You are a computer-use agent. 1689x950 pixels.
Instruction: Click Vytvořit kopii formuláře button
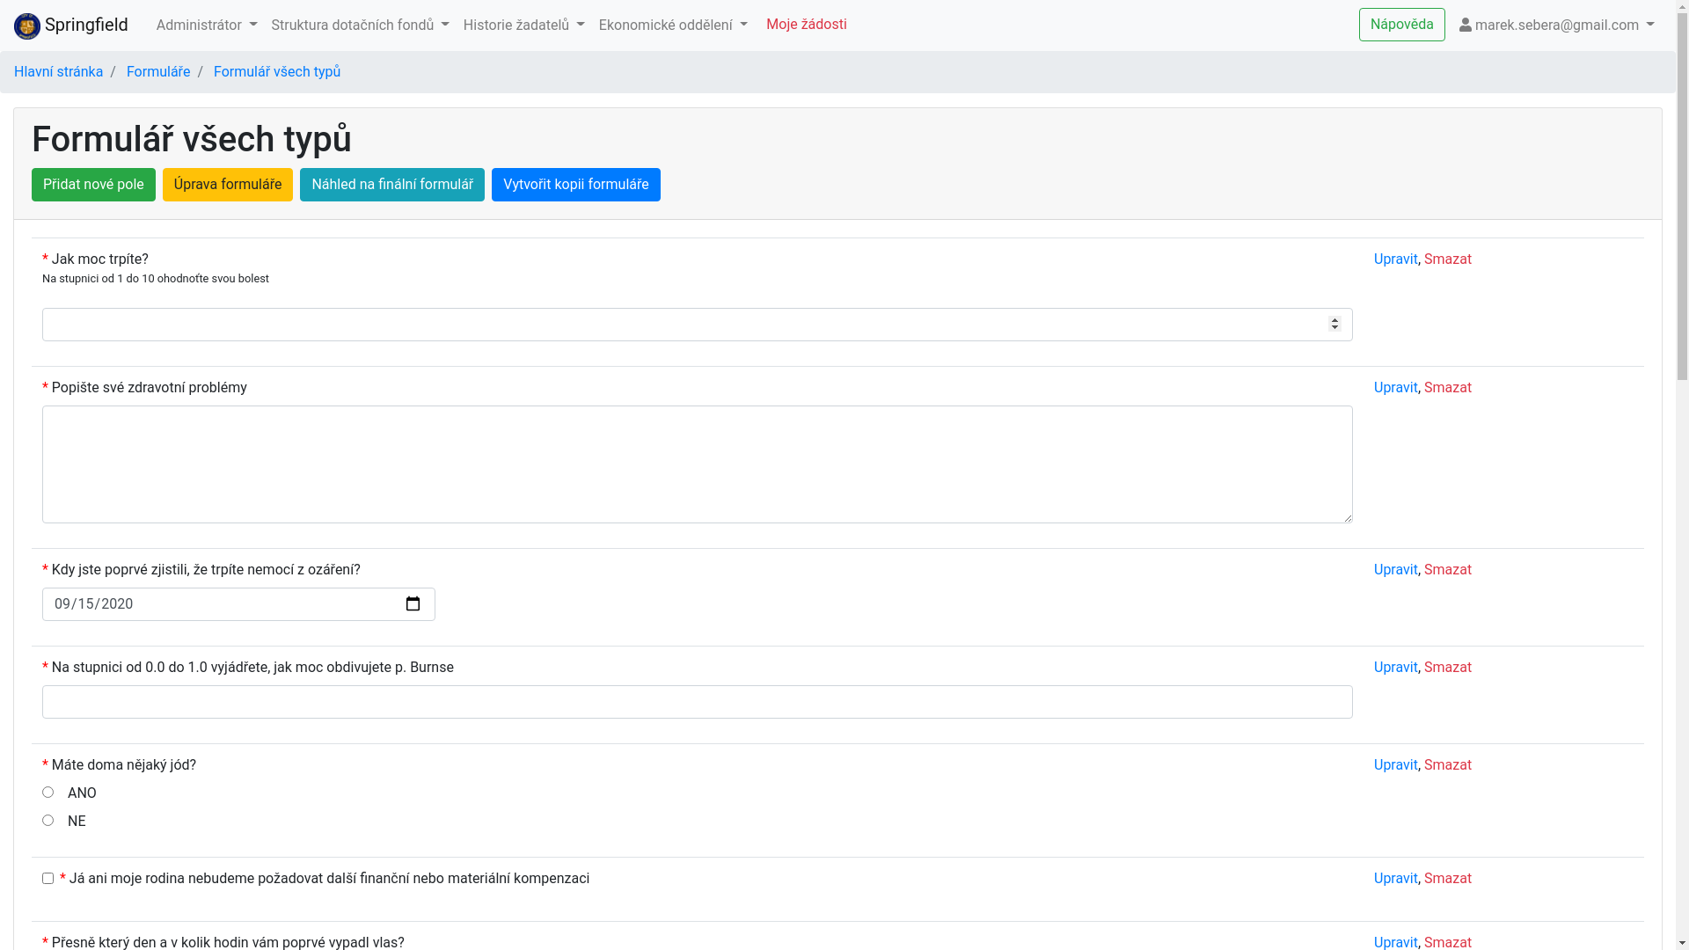(x=575, y=185)
